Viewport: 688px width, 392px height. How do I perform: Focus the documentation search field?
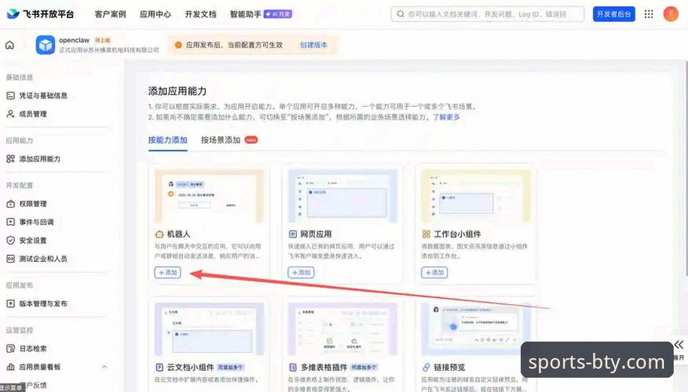pyautogui.click(x=488, y=14)
